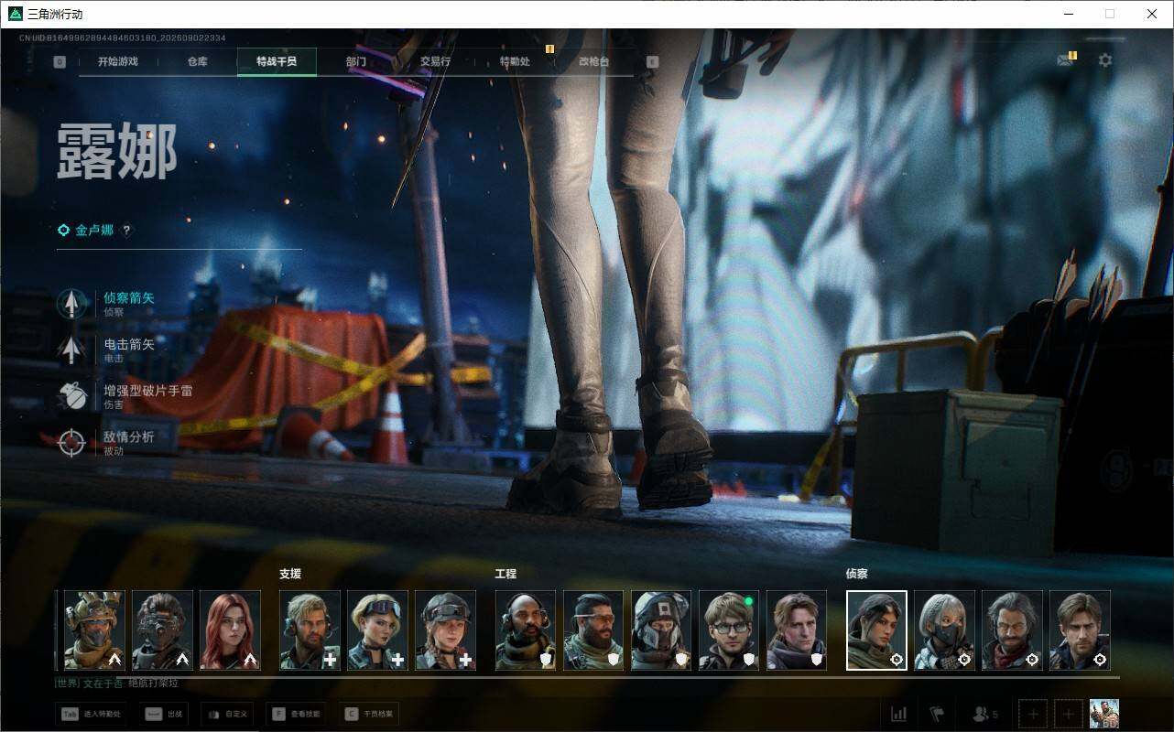The image size is (1174, 732).
Task: Select the blond man with headset under 支援
Action: coord(310,630)
